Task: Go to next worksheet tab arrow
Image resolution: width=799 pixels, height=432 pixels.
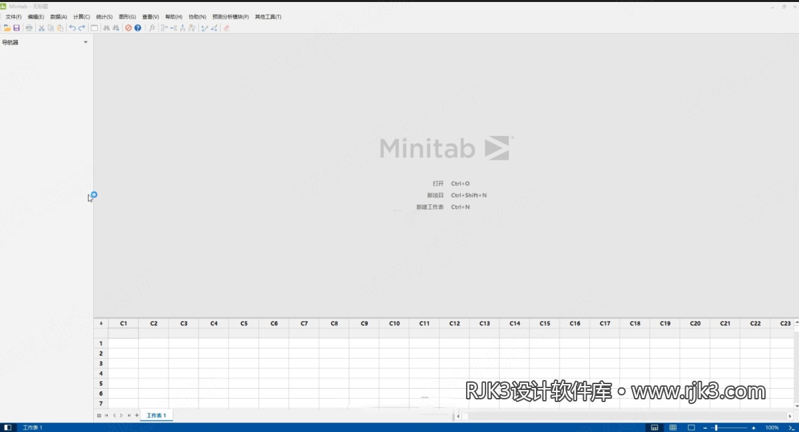Action: [x=121, y=415]
